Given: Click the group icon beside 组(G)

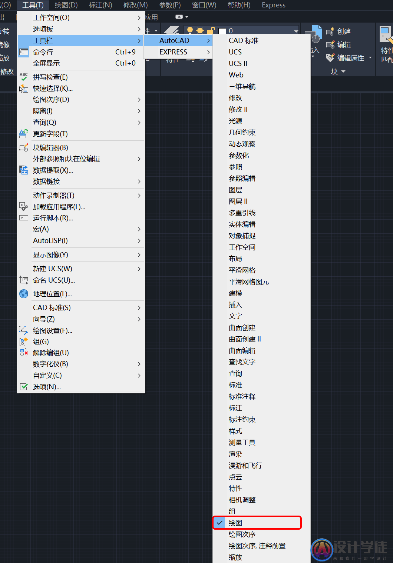Looking at the screenshot, I should (x=24, y=342).
